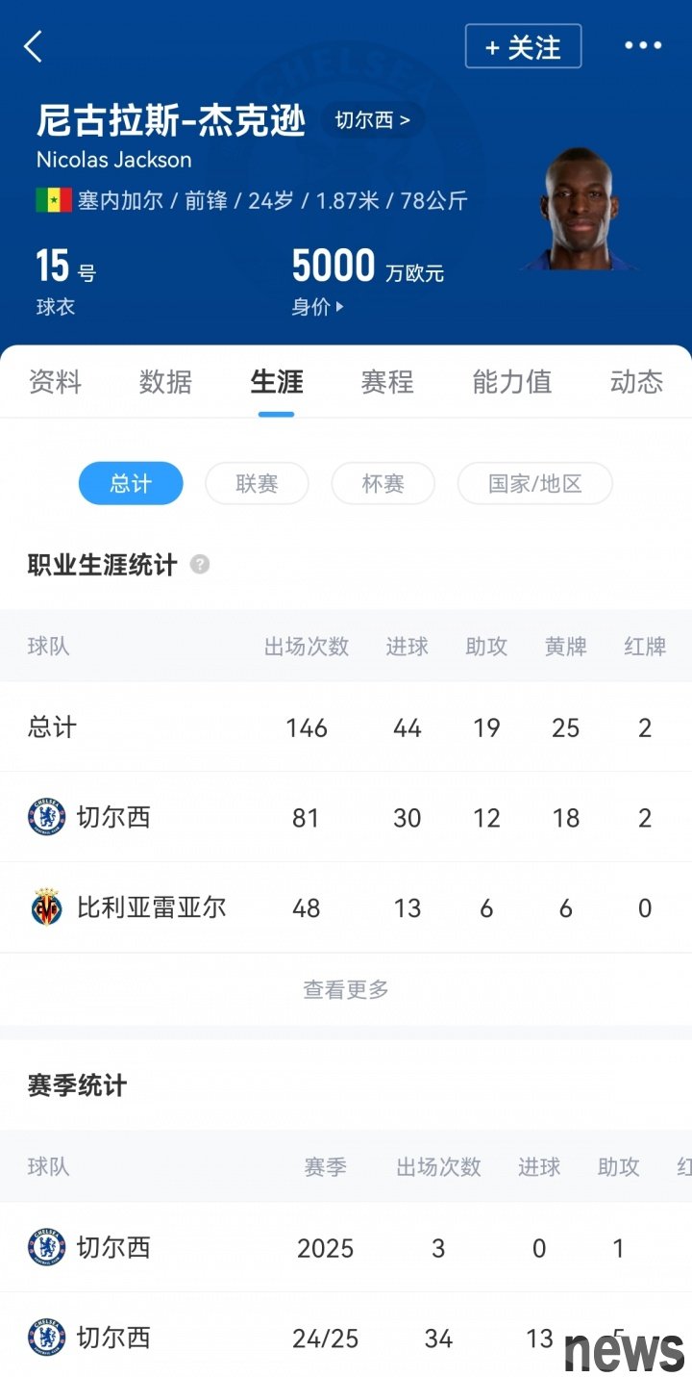Tap the Villarreal crest icon
The height and width of the screenshot is (1377, 692).
pyautogui.click(x=46, y=907)
